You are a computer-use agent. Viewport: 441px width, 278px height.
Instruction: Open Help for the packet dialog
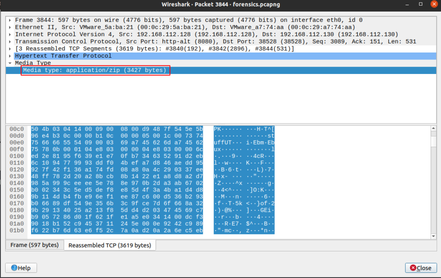click(21, 268)
